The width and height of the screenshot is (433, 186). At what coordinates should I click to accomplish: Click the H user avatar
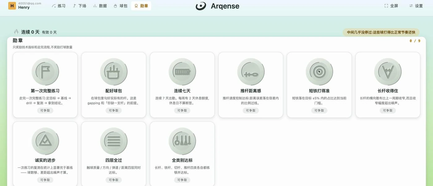(x=12, y=6)
